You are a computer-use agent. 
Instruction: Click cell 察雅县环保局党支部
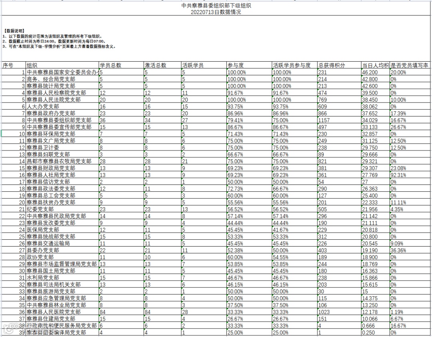click(62, 134)
